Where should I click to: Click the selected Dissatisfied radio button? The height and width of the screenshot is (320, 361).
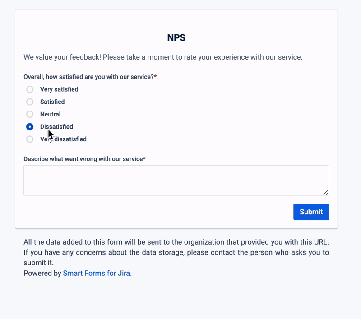tap(30, 127)
